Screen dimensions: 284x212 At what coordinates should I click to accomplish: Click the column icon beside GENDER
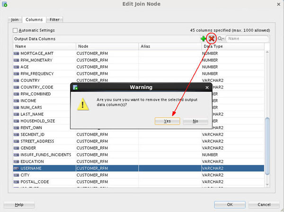pos(16,148)
